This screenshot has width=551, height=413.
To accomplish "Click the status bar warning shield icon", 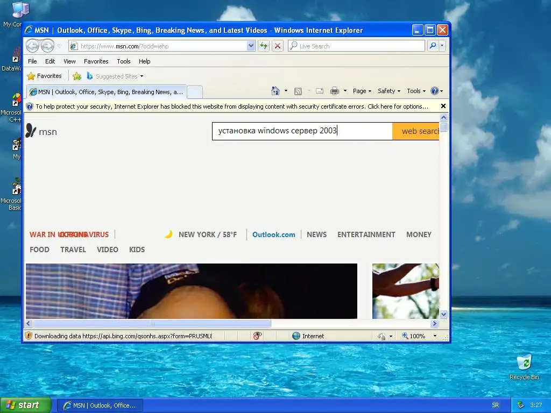I will coord(29,336).
